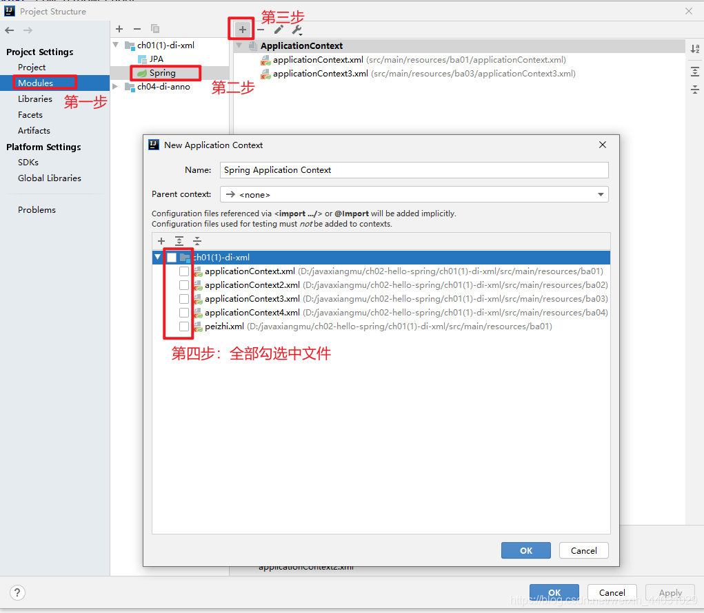Open Problems section
Viewport: 704px width, 613px height.
coord(37,210)
